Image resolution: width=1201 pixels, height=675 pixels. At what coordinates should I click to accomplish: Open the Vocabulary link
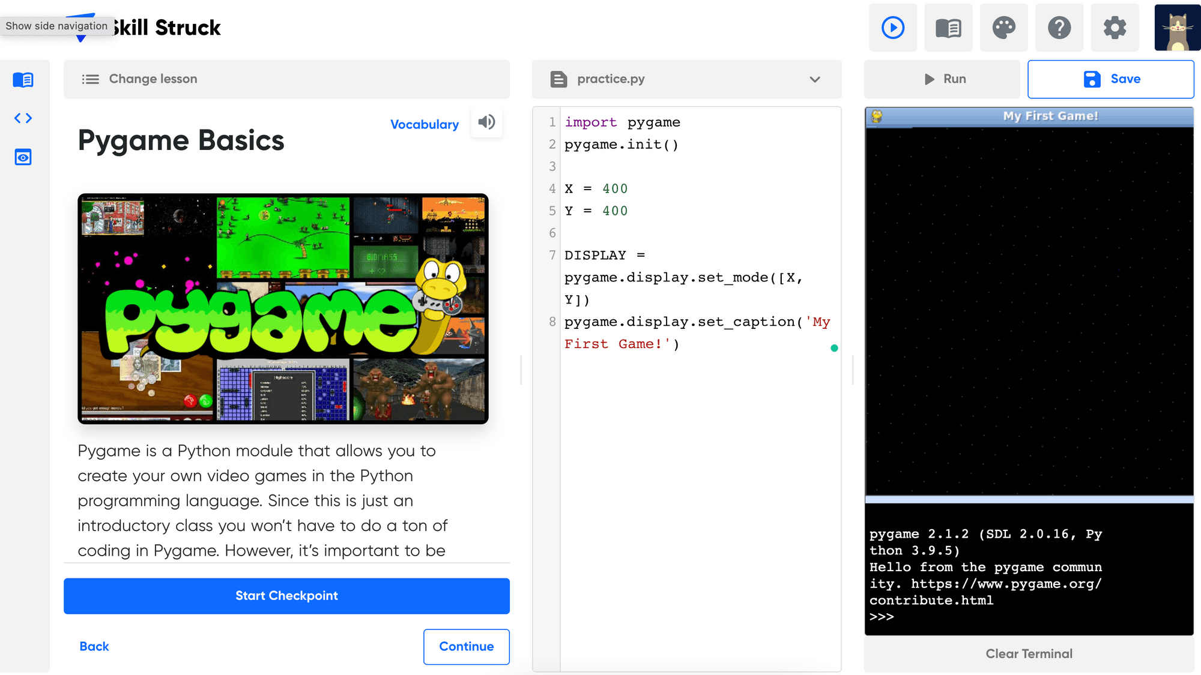coord(424,124)
